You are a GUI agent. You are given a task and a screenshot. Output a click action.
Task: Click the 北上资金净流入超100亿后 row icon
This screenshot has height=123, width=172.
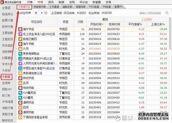20,34
